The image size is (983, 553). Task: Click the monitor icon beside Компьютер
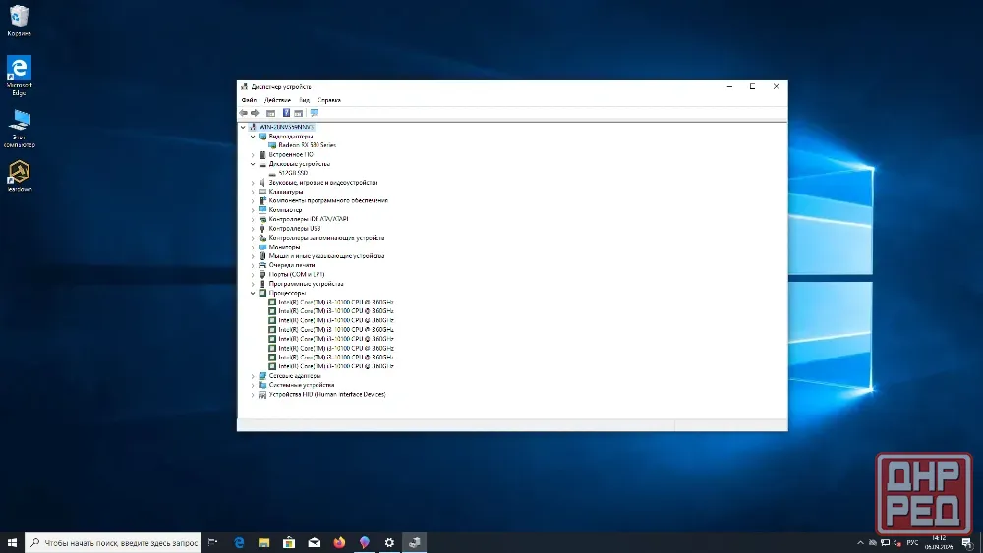click(262, 210)
